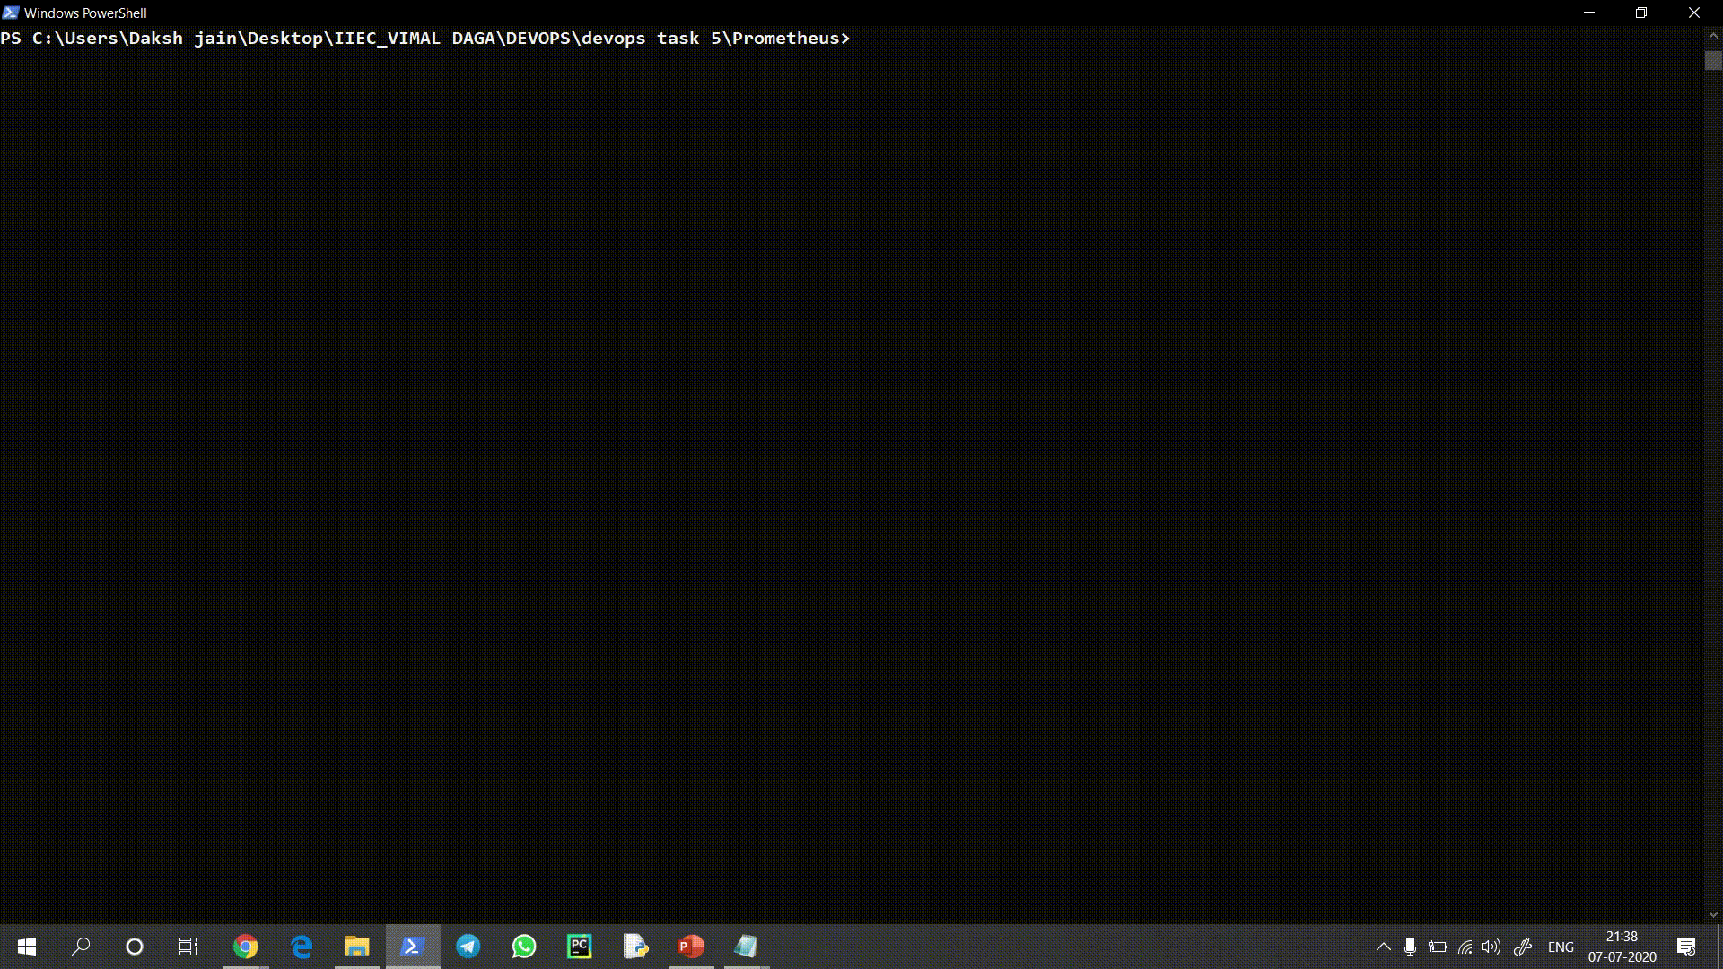Click the PowerShell taskbar icon
The width and height of the screenshot is (1723, 969).
click(x=413, y=947)
